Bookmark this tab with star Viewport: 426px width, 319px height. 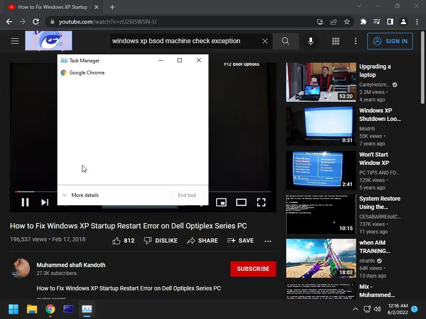click(x=347, y=22)
